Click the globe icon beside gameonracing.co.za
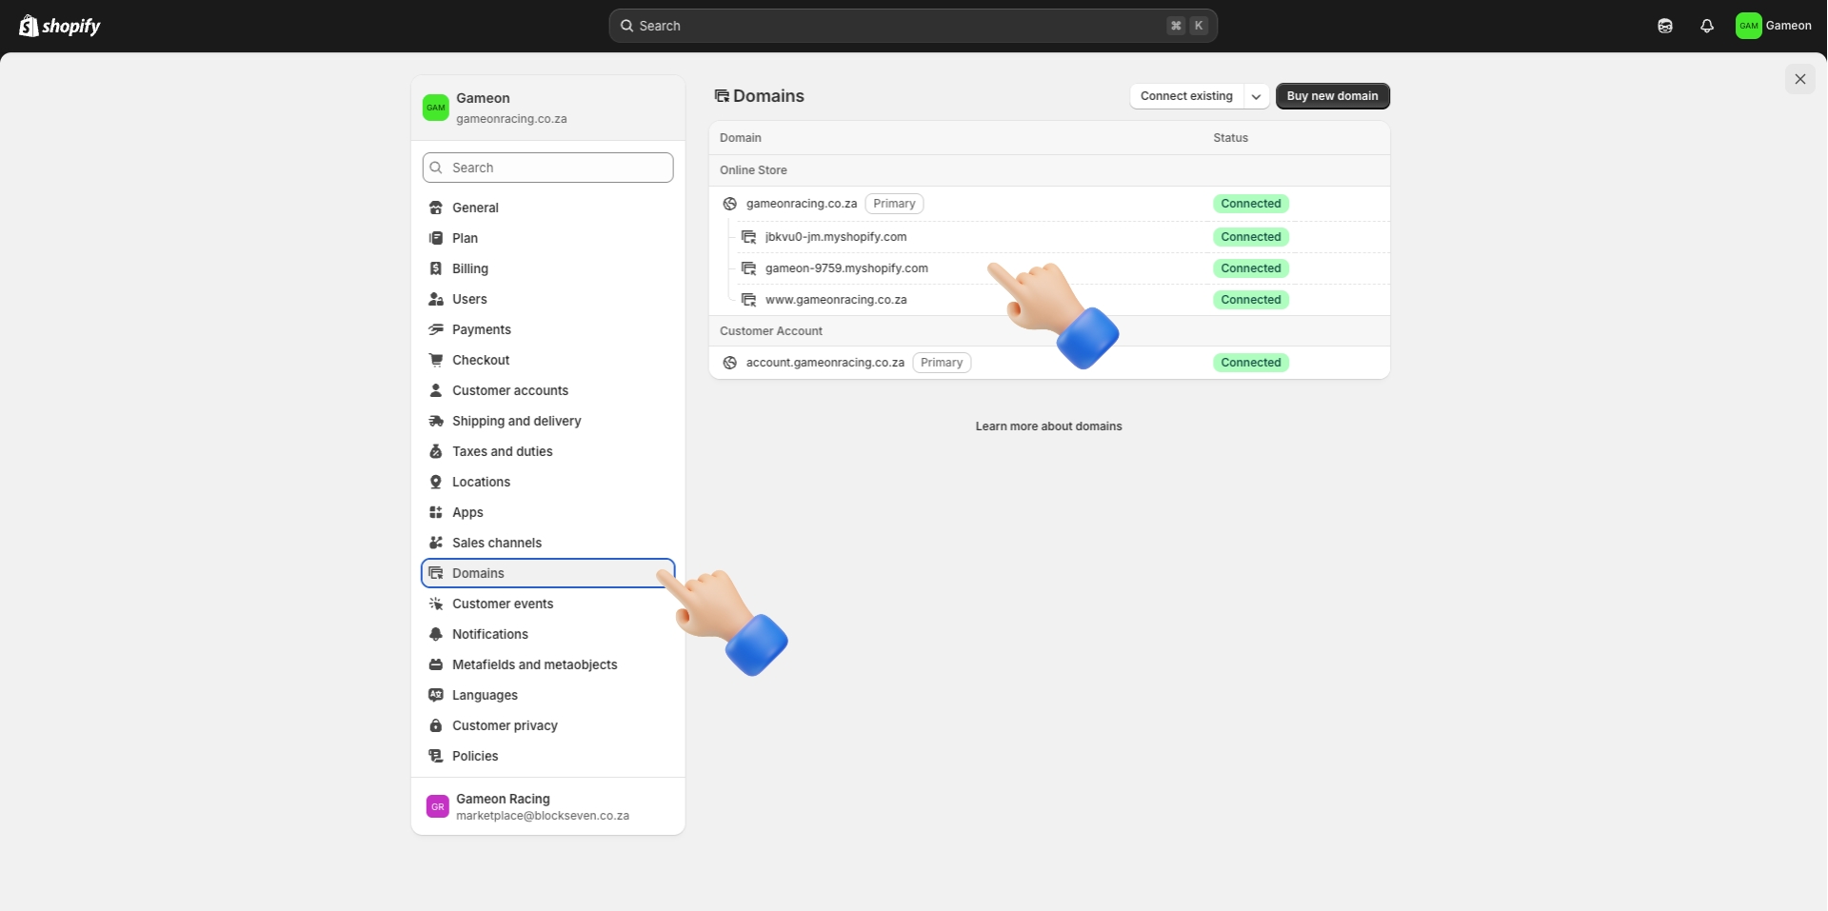1828x911 pixels. pos(728,203)
